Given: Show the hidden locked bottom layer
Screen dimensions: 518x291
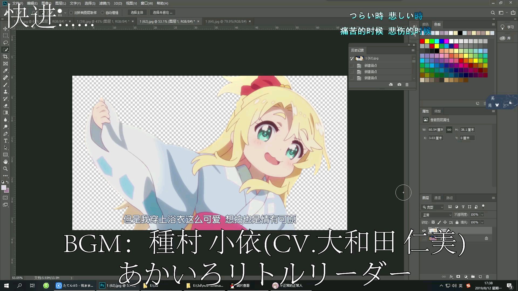Looking at the screenshot, I should coord(424,238).
